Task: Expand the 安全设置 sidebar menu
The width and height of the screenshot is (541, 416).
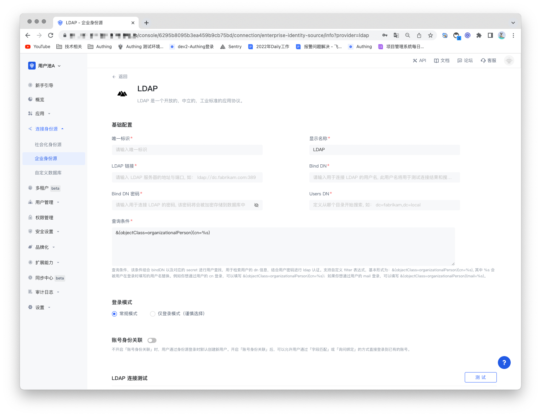Action: [44, 232]
